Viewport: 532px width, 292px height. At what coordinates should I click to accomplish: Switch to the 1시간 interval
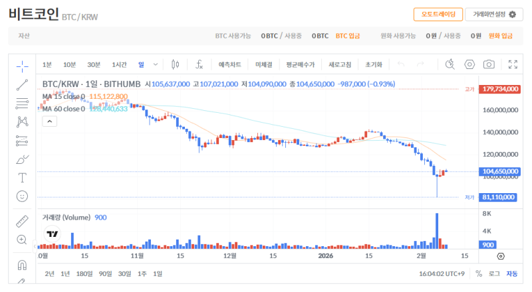click(x=120, y=64)
